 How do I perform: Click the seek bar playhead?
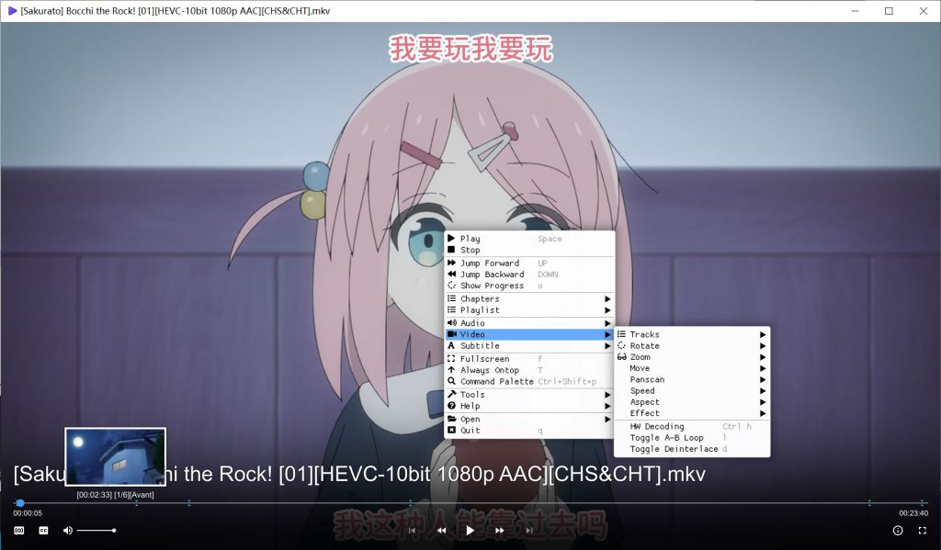click(20, 502)
